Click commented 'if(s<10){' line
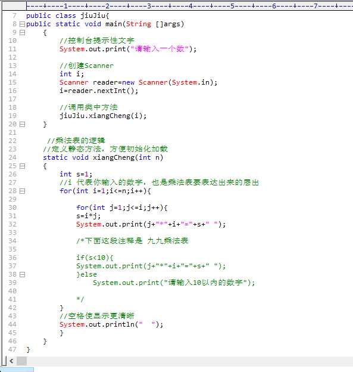Image resolution: width=353 pixels, height=372 pixels. point(95,258)
